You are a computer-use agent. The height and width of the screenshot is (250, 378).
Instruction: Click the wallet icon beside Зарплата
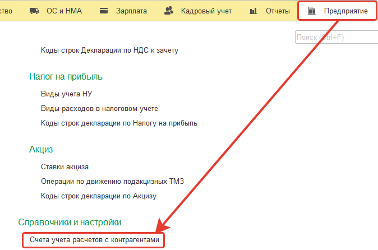(x=104, y=11)
